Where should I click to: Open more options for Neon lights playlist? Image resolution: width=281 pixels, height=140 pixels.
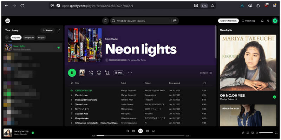click(x=130, y=73)
